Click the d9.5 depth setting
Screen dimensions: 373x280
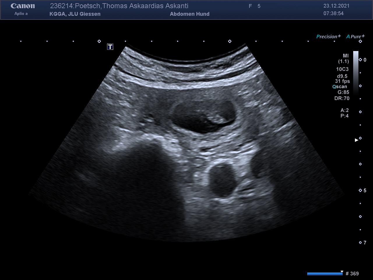click(x=342, y=76)
